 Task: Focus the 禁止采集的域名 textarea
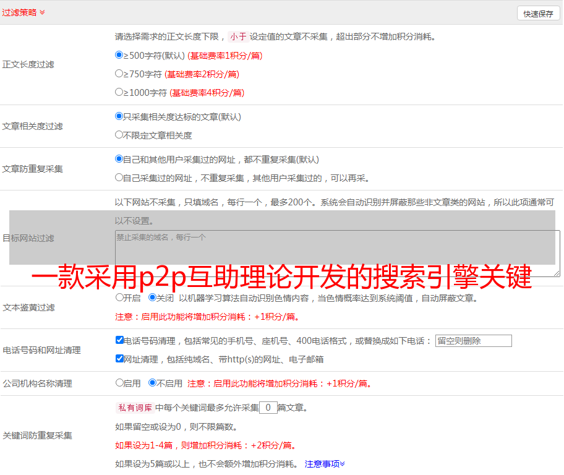(338, 254)
